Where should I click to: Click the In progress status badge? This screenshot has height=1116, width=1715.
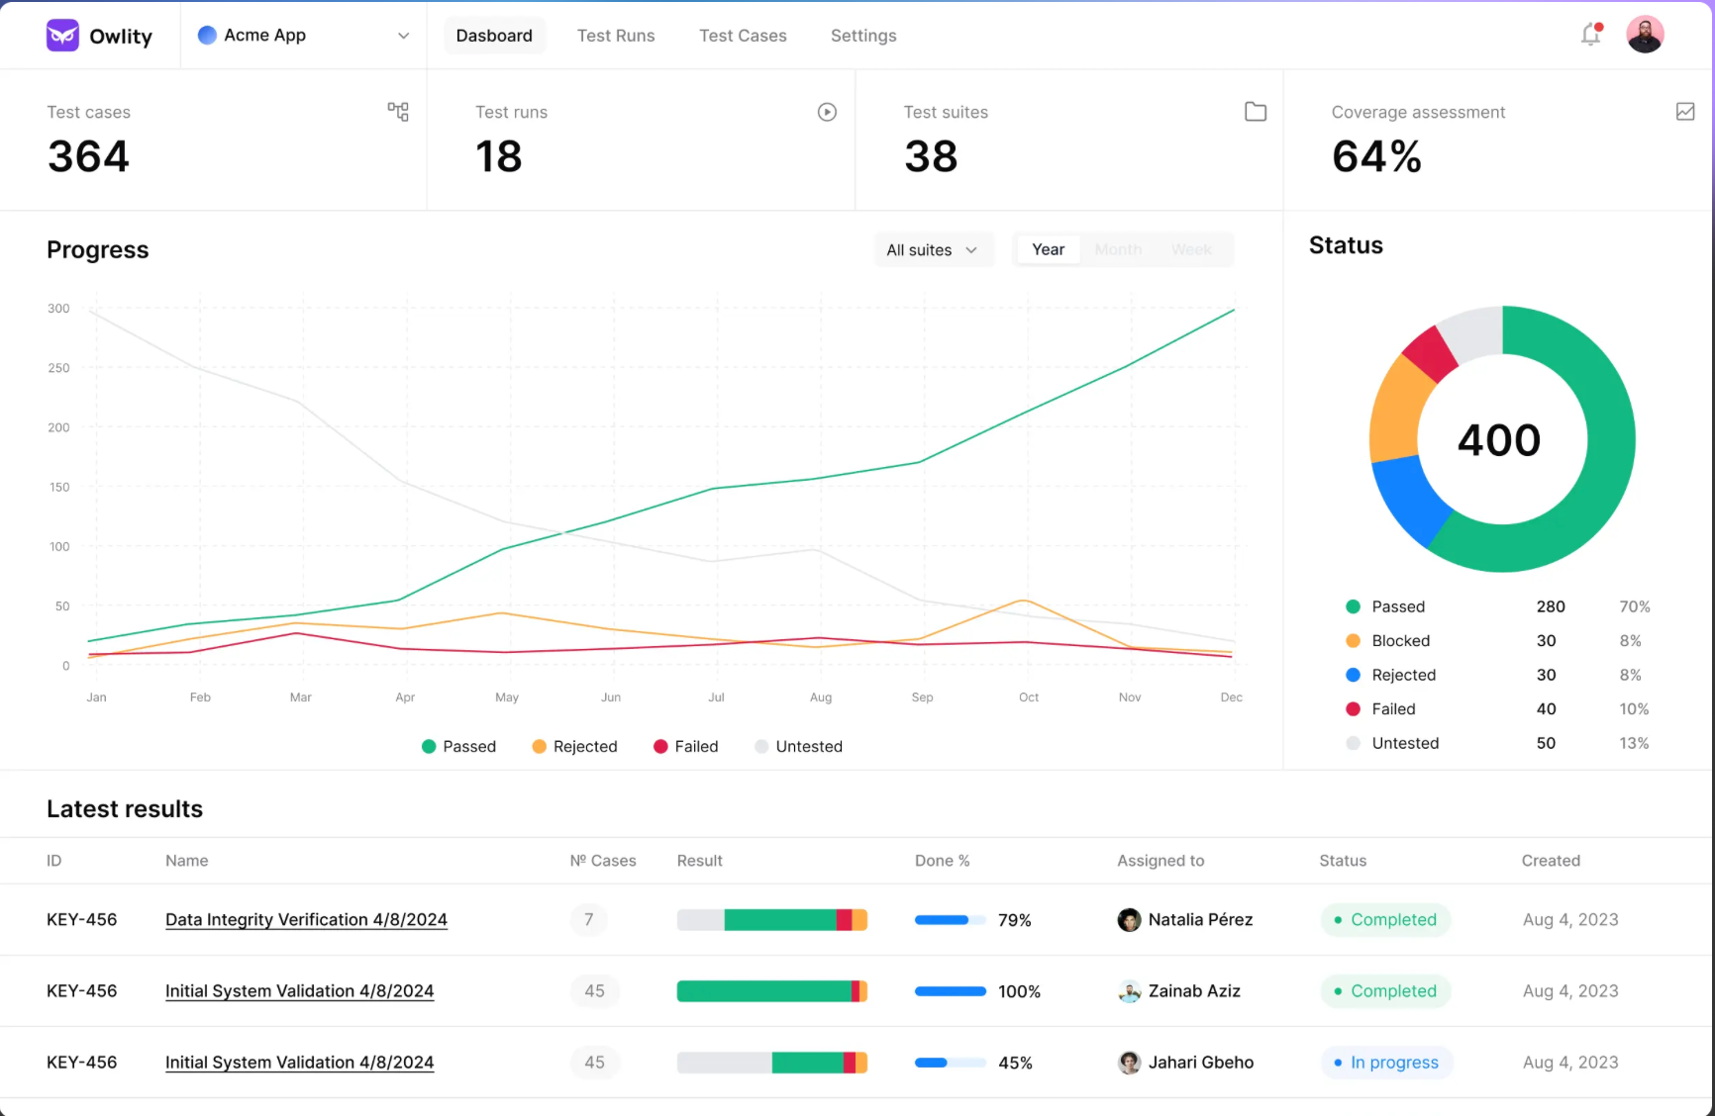click(x=1386, y=1063)
